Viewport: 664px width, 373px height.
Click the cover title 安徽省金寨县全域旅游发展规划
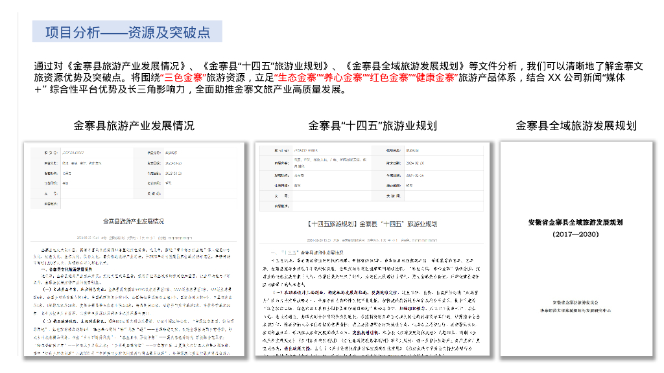576,223
